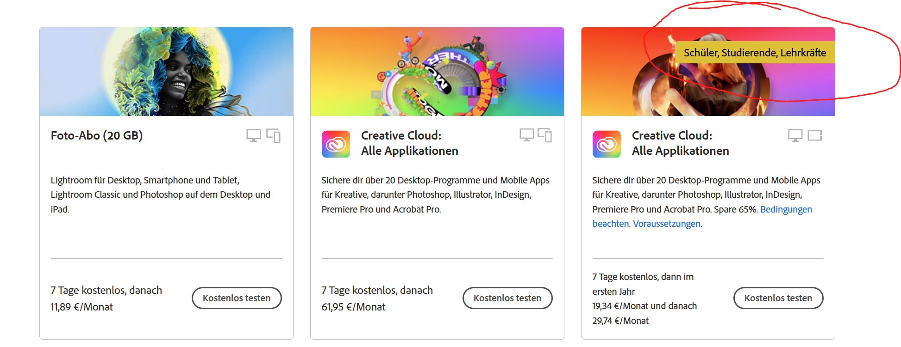
Task: Select the Foto-Abo (20 GB) title
Action: click(97, 135)
